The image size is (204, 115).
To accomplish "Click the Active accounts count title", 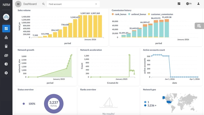I will click(x=154, y=50).
